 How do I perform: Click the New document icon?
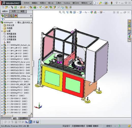pyautogui.click(x=95, y=3)
